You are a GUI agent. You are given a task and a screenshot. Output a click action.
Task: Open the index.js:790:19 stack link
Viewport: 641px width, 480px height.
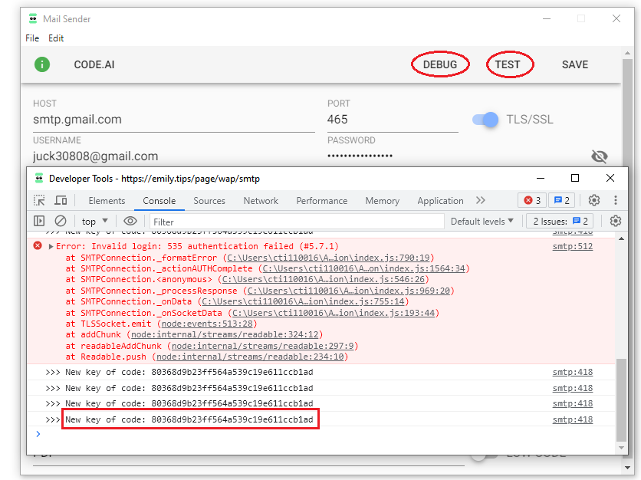pyautogui.click(x=328, y=258)
